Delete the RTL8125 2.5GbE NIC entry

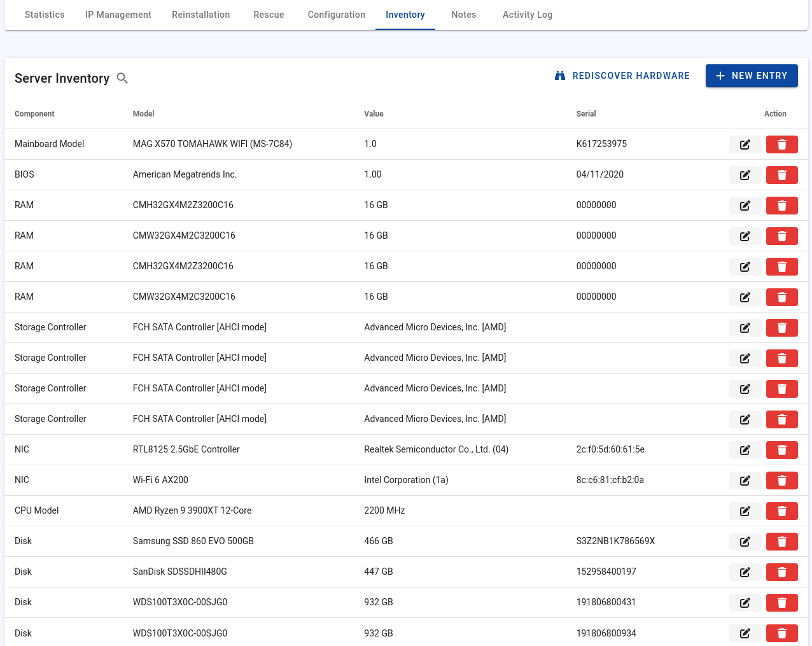pos(782,450)
